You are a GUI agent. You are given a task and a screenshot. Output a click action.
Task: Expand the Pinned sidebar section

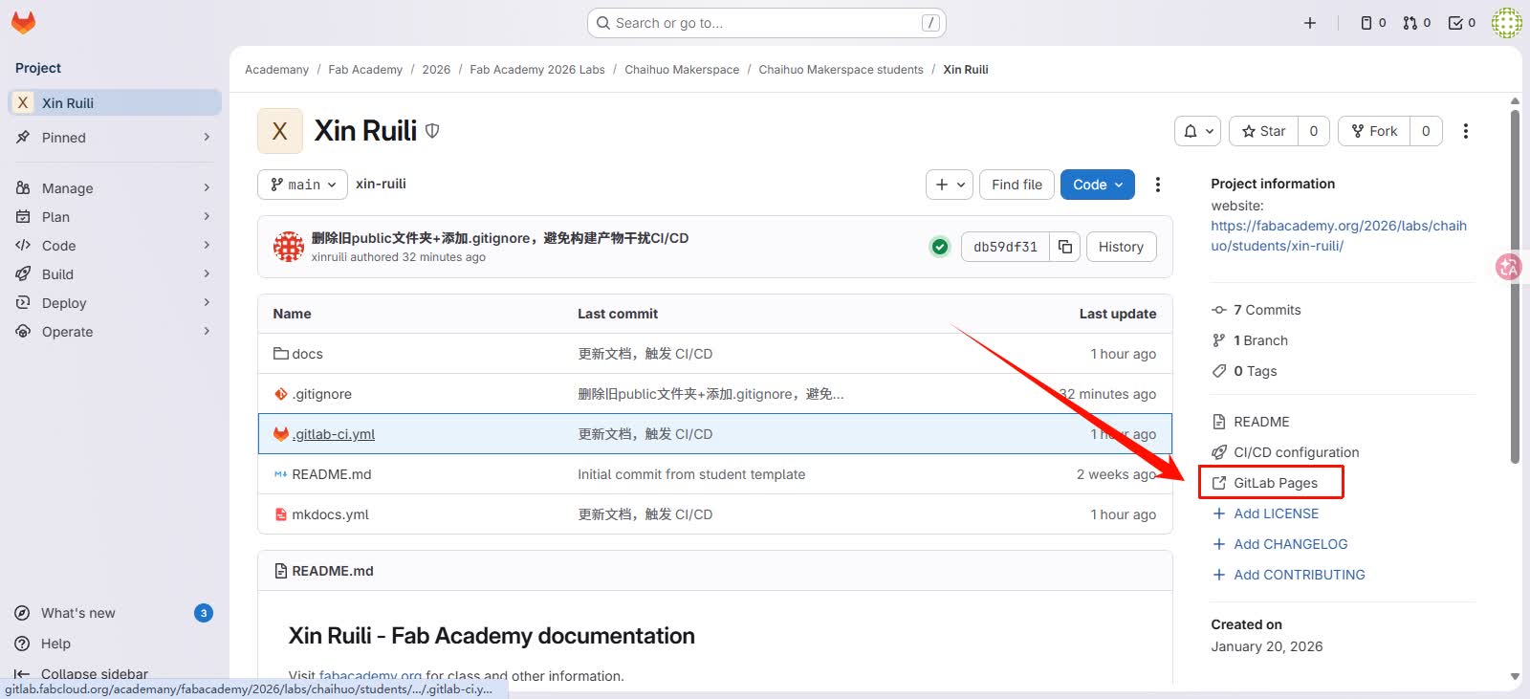[x=115, y=138]
